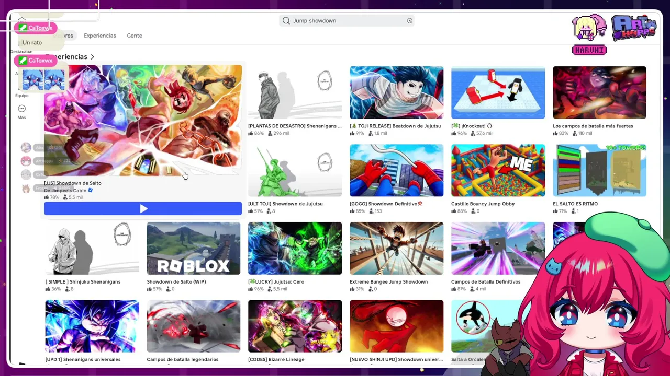Open the Castillo Bouncy Jump Obby thumbnail
This screenshot has width=670, height=376.
[x=498, y=170]
